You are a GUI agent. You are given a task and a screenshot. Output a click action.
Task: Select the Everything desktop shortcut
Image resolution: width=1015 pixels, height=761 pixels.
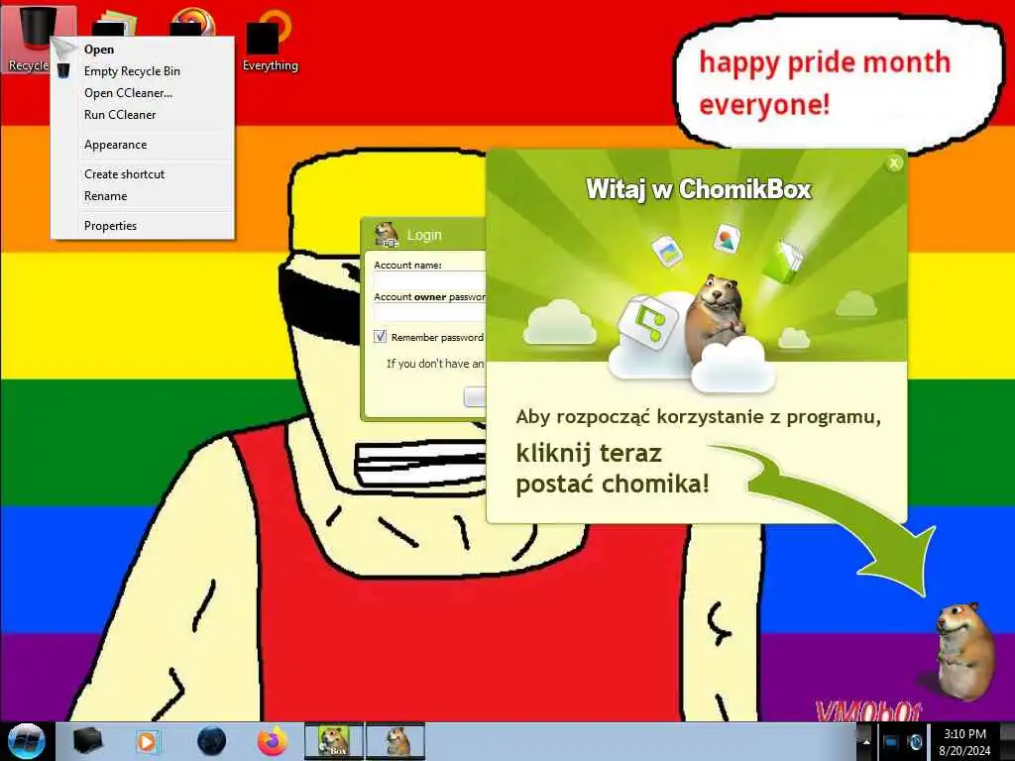point(270,40)
